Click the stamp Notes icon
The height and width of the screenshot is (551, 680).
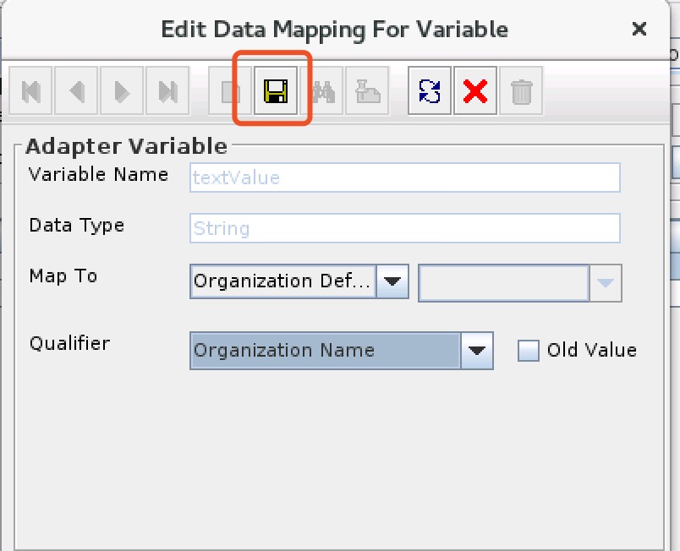pyautogui.click(x=367, y=90)
